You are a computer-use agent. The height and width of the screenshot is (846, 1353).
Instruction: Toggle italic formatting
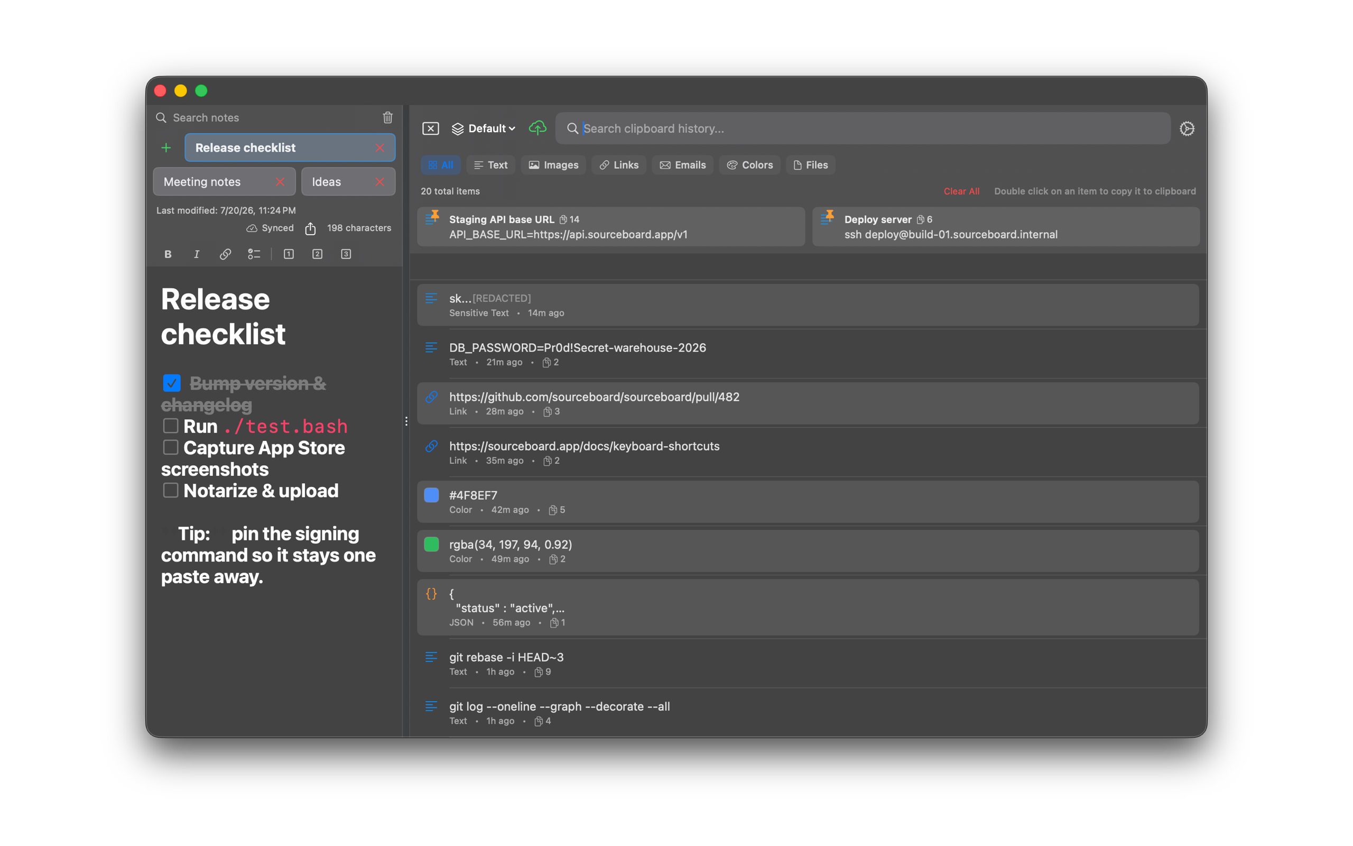196,254
